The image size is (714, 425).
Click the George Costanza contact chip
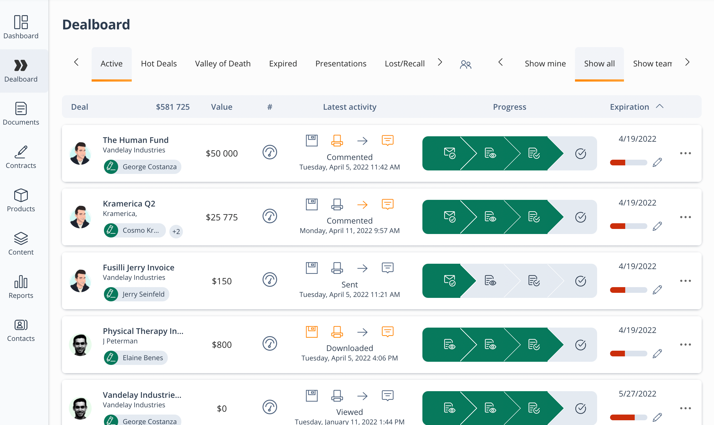click(142, 167)
